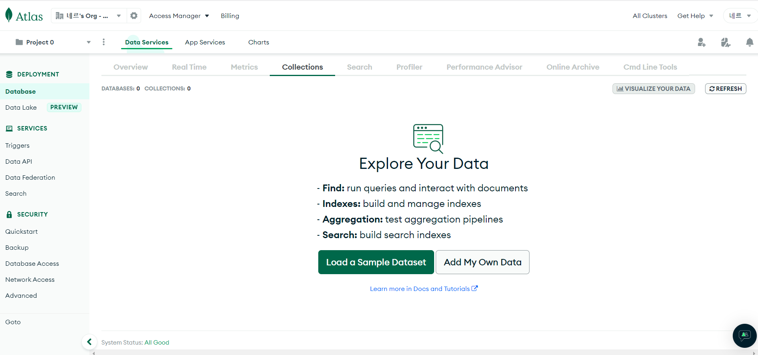This screenshot has height=355, width=758.
Task: Click the Billing link
Action: 230,16
